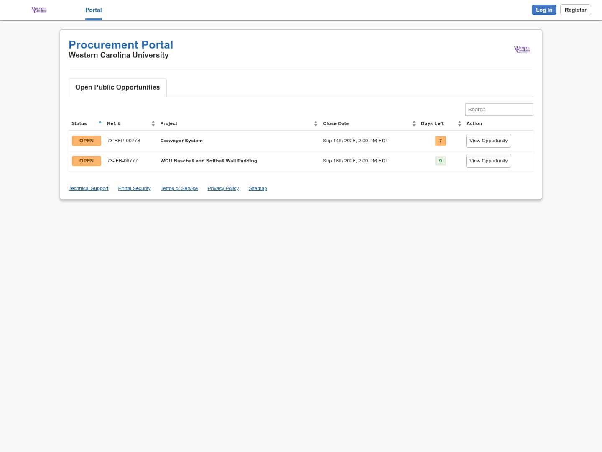The height and width of the screenshot is (452, 602).
Task: Focus the Search input field
Action: click(x=499, y=110)
